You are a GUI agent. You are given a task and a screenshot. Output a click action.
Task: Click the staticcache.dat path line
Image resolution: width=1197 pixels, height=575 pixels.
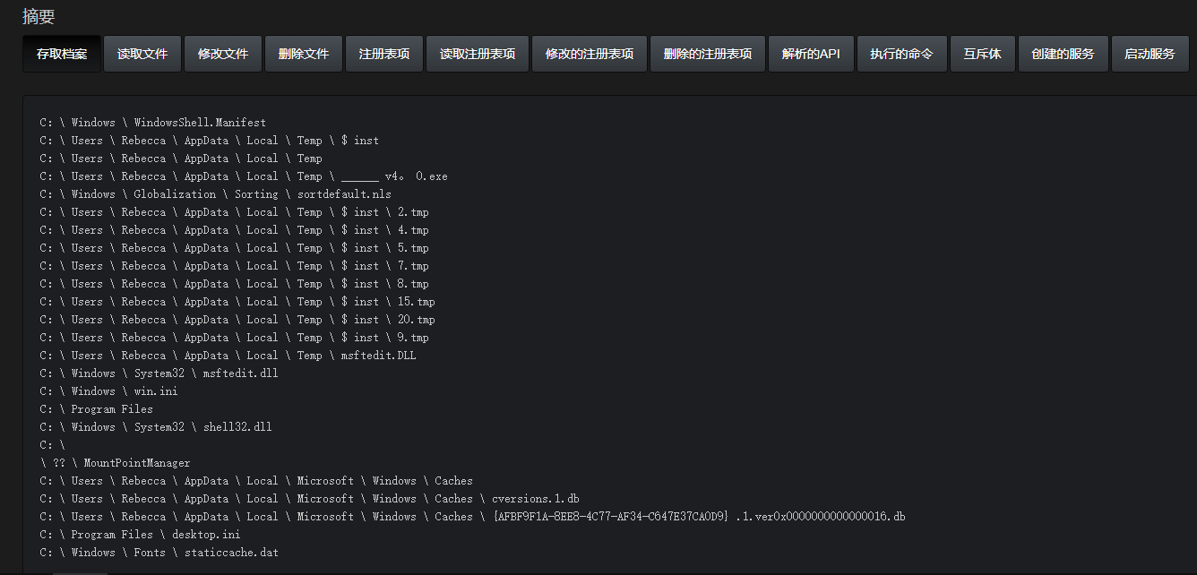(159, 553)
